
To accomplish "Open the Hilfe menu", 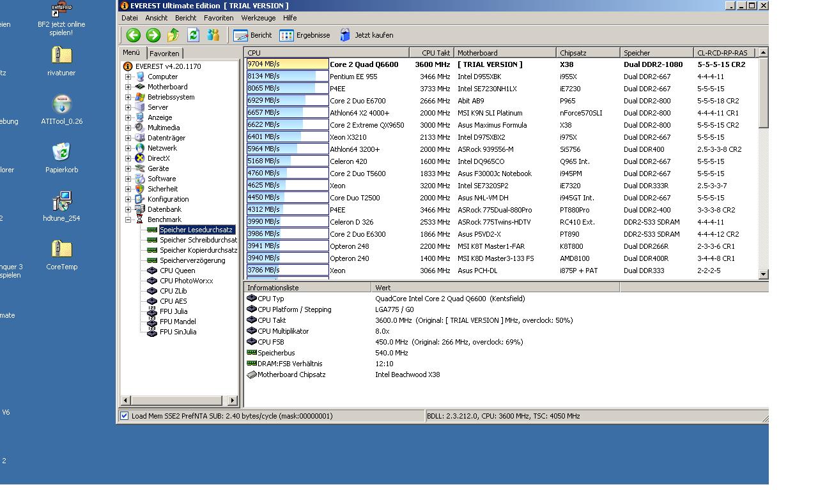I will [x=289, y=18].
